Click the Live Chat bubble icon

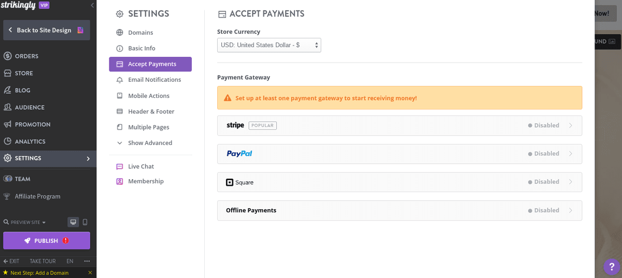120,166
